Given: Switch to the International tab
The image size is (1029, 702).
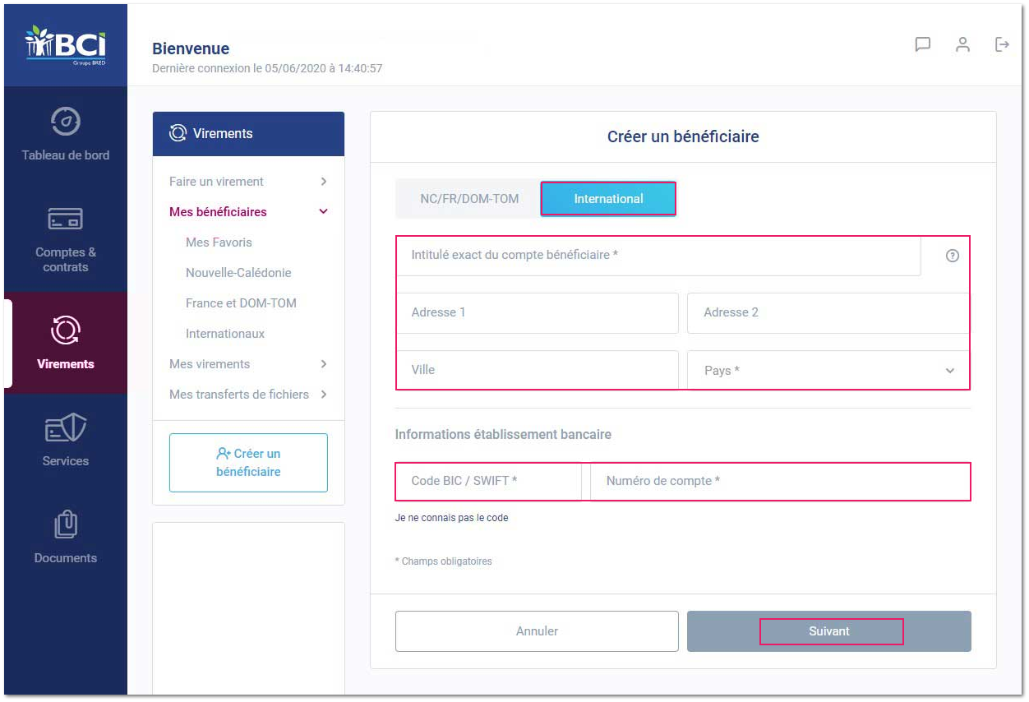Looking at the screenshot, I should [608, 199].
